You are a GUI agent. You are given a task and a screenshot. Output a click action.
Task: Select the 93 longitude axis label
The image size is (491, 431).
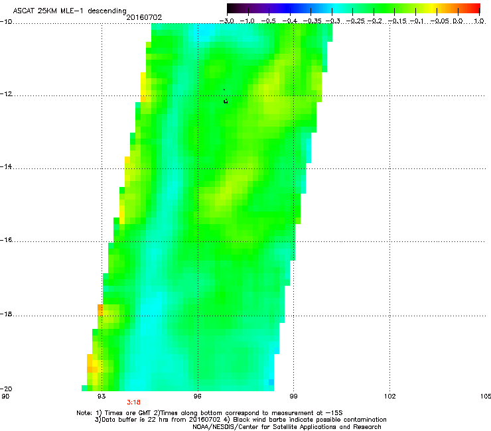tap(102, 397)
